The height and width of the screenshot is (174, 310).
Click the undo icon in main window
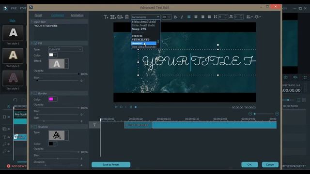(15, 100)
